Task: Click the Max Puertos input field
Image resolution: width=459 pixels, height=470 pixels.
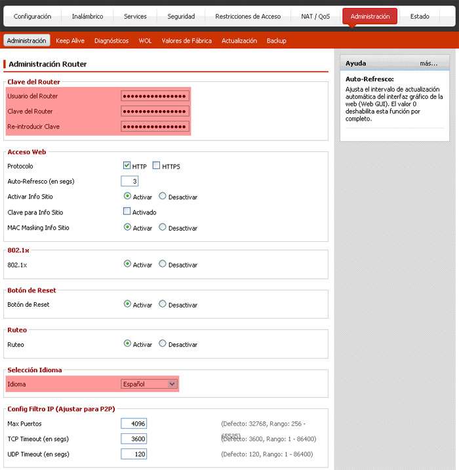Action: tap(134, 423)
